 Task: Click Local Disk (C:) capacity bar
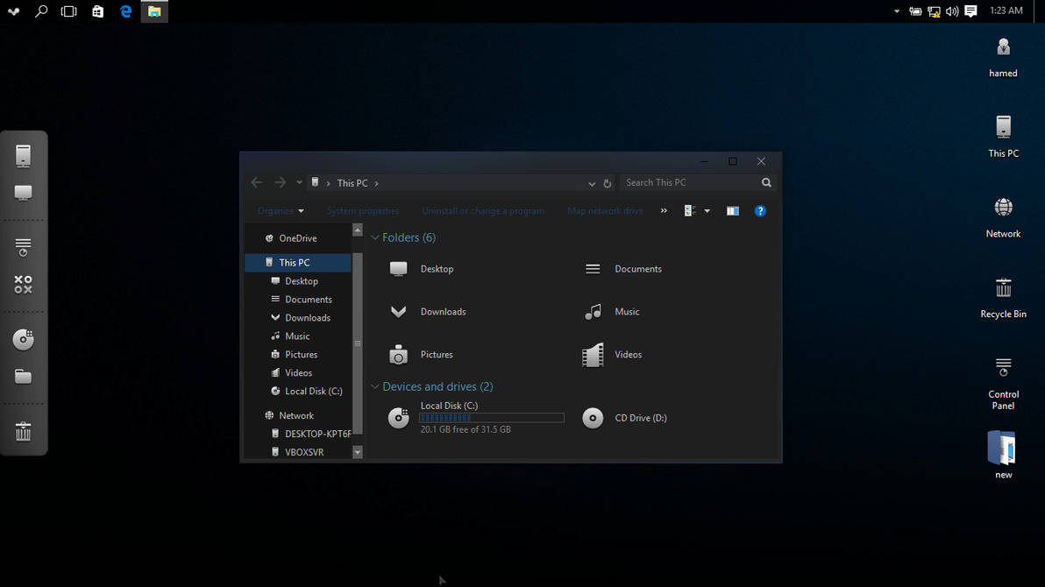click(x=491, y=417)
